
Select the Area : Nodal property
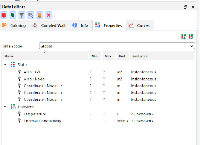coord(35,79)
